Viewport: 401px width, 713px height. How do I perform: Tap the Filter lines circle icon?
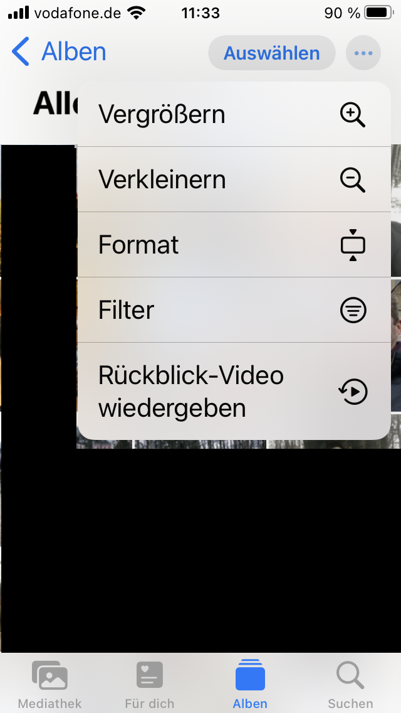353,310
